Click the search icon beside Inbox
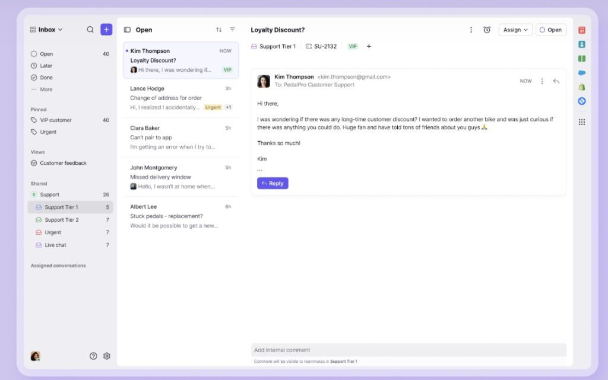This screenshot has width=608, height=380. point(90,29)
